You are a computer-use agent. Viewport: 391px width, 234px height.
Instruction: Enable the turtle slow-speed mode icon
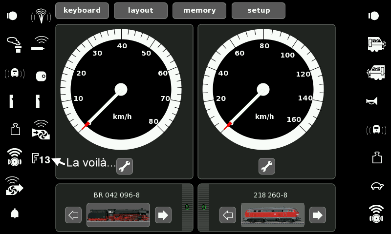377,186
